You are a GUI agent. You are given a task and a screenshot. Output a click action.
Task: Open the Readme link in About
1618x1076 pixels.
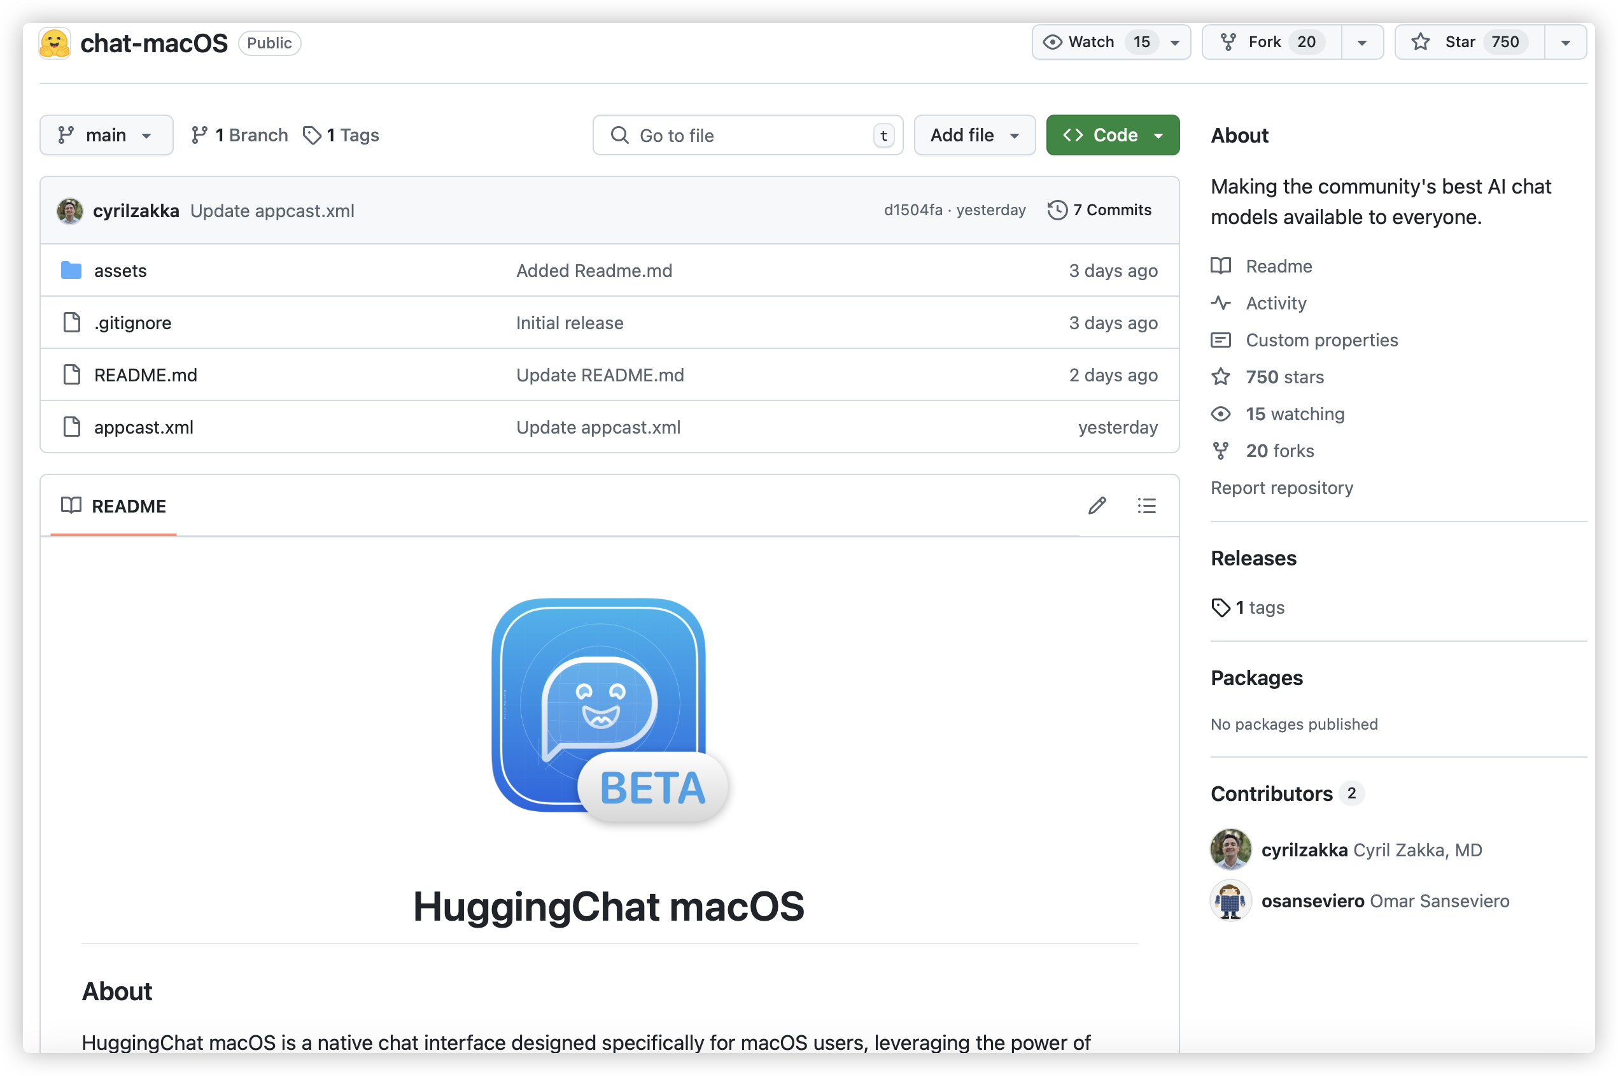[1279, 265]
